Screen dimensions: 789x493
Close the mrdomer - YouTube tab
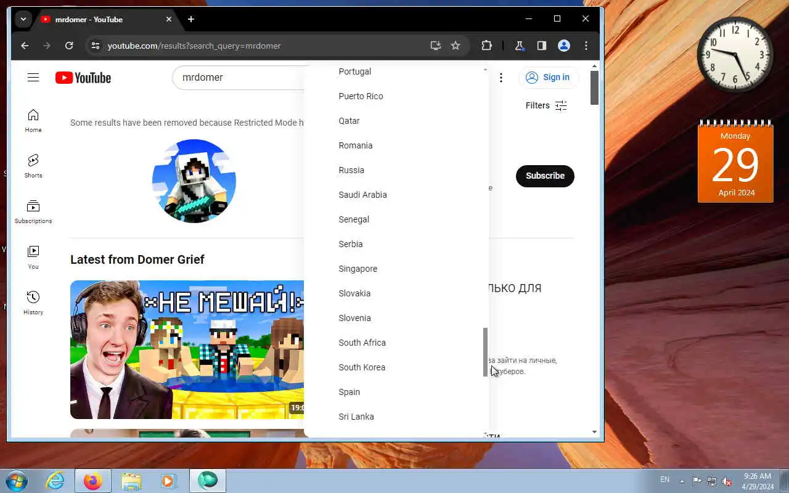coord(169,19)
